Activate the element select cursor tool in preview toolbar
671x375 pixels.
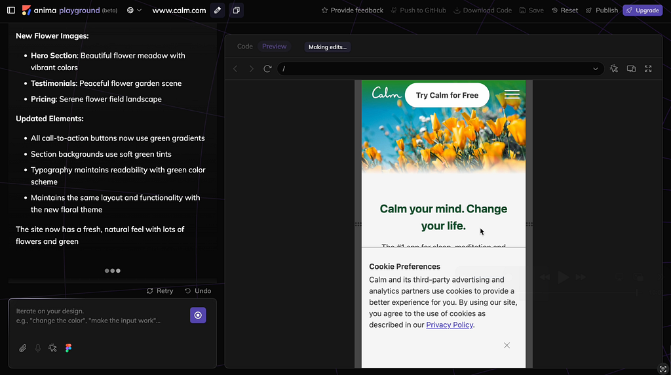[614, 69]
